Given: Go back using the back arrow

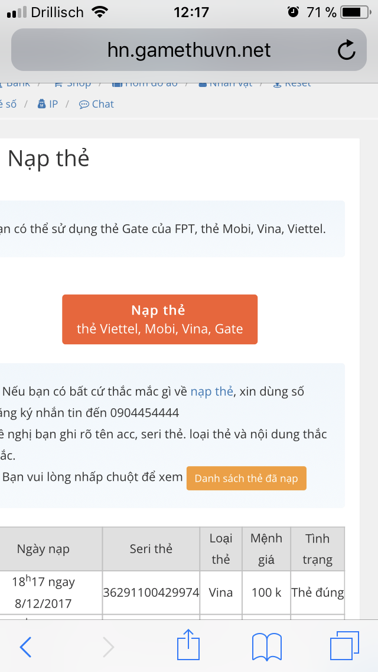Looking at the screenshot, I should pos(25,647).
